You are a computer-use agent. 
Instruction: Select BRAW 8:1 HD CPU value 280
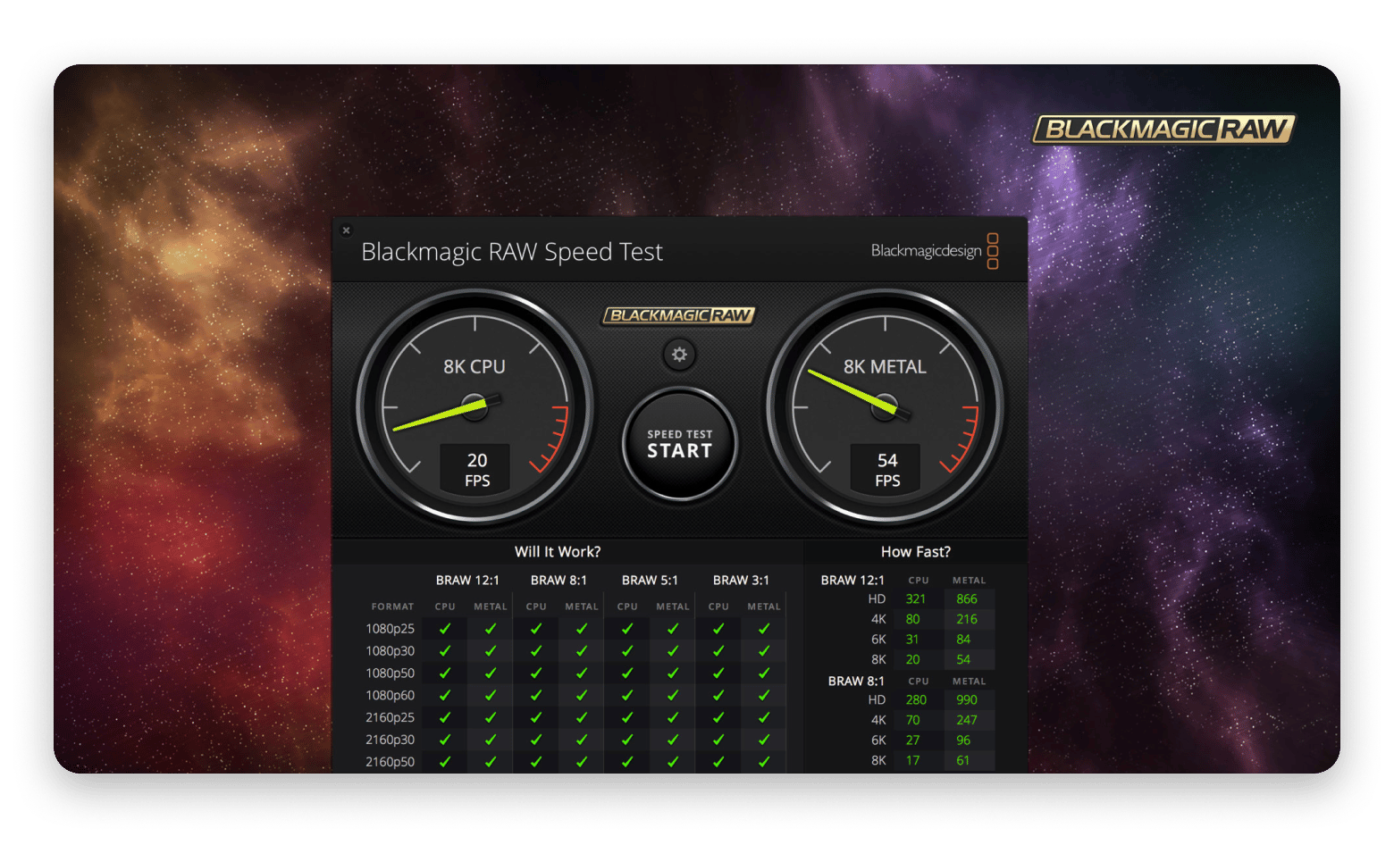(x=916, y=700)
